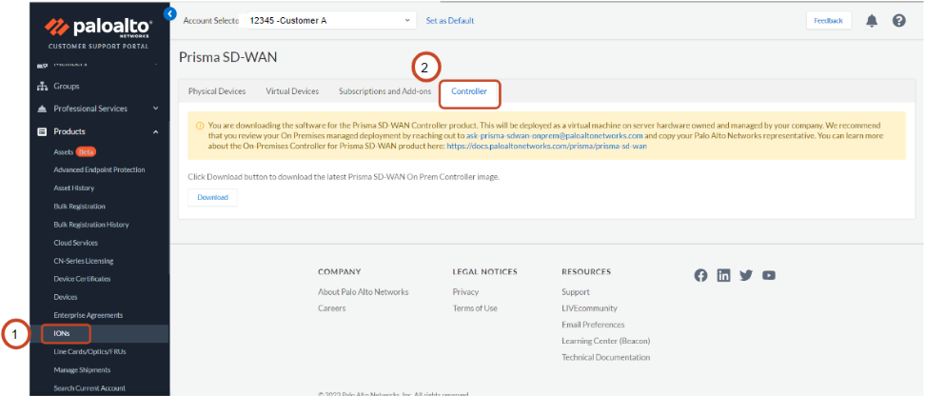
Task: Click the Download button
Action: [x=212, y=197]
